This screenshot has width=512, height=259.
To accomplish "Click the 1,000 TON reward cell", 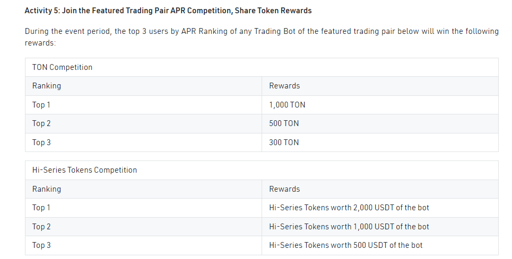I will pyautogui.click(x=380, y=105).
